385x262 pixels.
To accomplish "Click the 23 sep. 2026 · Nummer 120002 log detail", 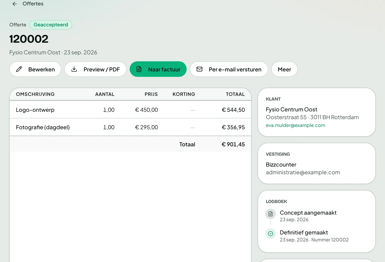I will coord(314,240).
